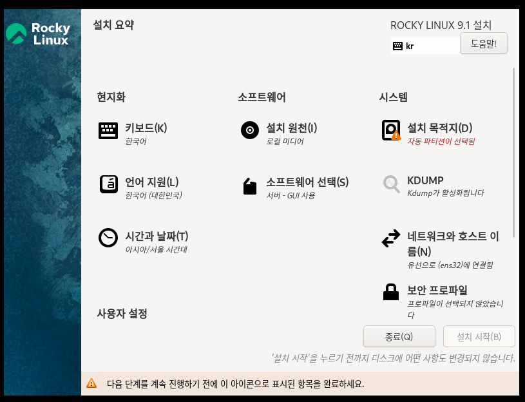This screenshot has height=402, width=525.
Task: Click the language support icon
Action: [x=108, y=184]
